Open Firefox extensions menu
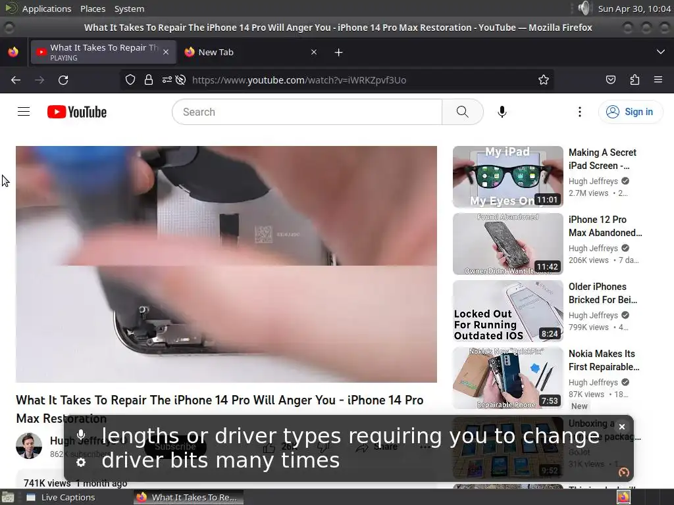The height and width of the screenshot is (505, 674). [635, 80]
